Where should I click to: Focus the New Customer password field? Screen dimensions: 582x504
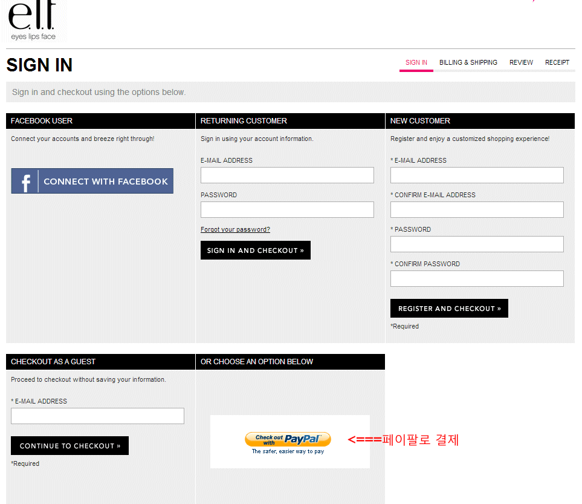(x=477, y=244)
